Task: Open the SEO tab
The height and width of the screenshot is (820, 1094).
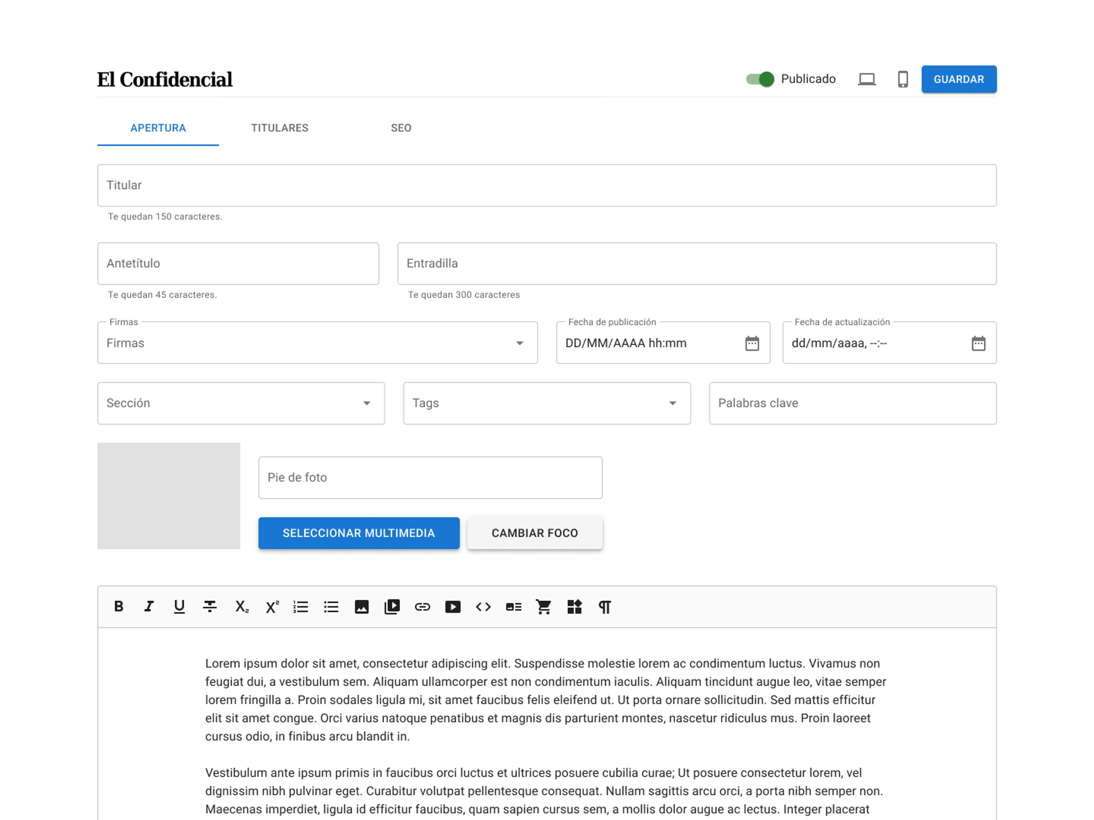Action: coord(401,128)
